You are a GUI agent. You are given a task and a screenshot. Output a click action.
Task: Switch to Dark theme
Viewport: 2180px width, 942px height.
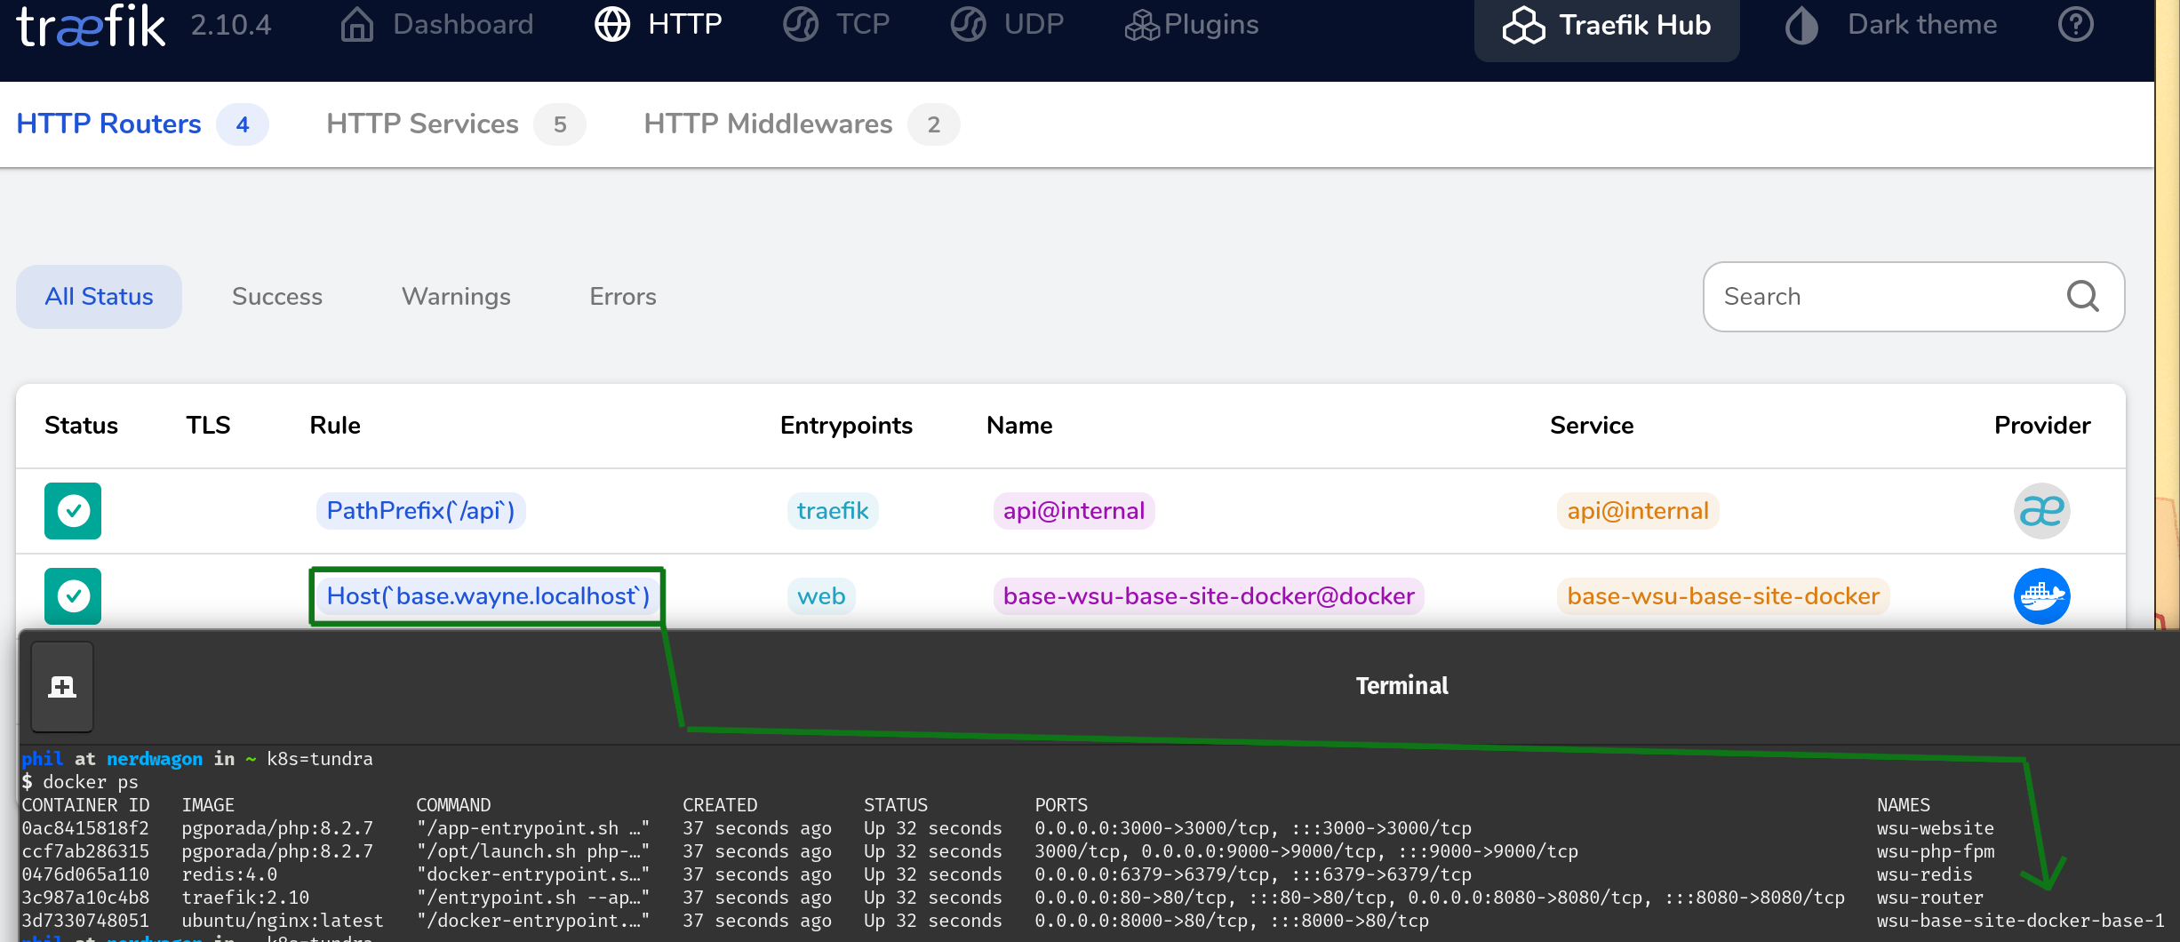1891,25
